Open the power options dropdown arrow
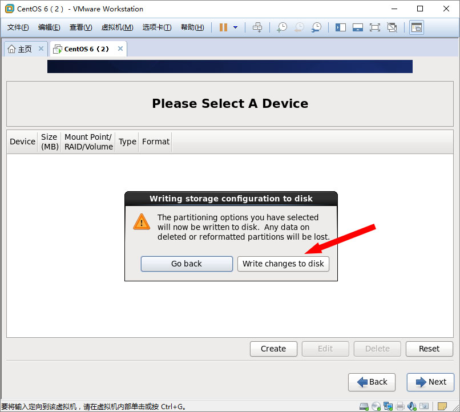Viewport: 460px width, 412px height. (235, 27)
